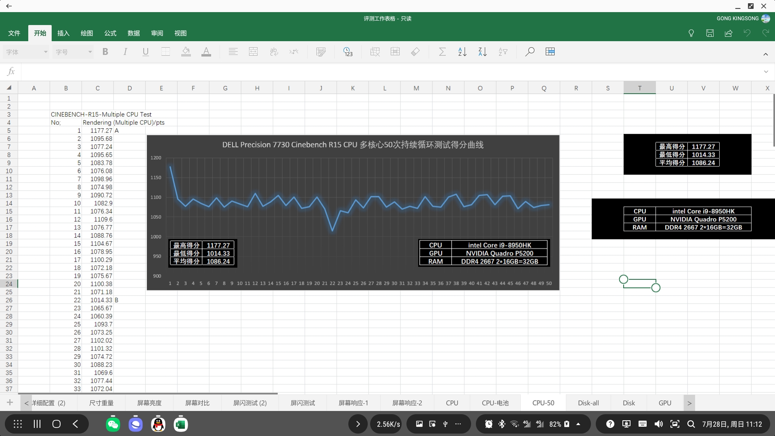The width and height of the screenshot is (775, 436).
Task: Open the WeChat app in taskbar
Action: point(113,424)
